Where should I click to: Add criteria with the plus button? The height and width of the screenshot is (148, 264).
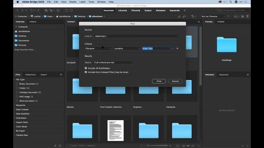177,49
